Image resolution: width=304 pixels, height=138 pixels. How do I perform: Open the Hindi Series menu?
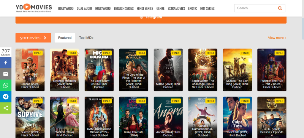click(145, 9)
